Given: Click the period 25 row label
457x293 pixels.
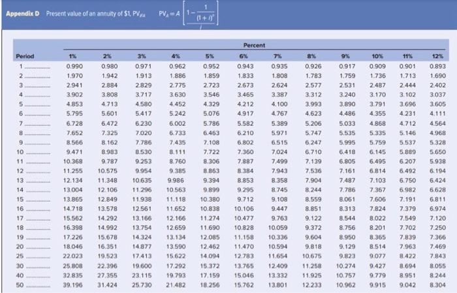Looking at the screenshot, I should point(20,256).
